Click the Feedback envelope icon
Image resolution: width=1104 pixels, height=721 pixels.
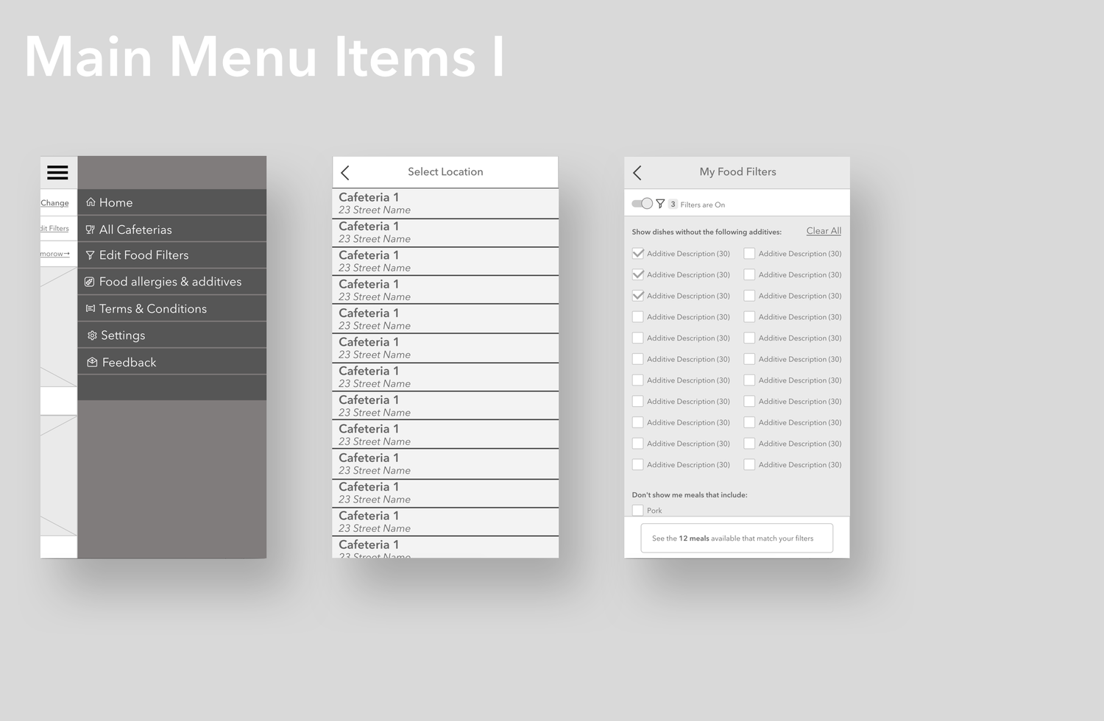(92, 362)
